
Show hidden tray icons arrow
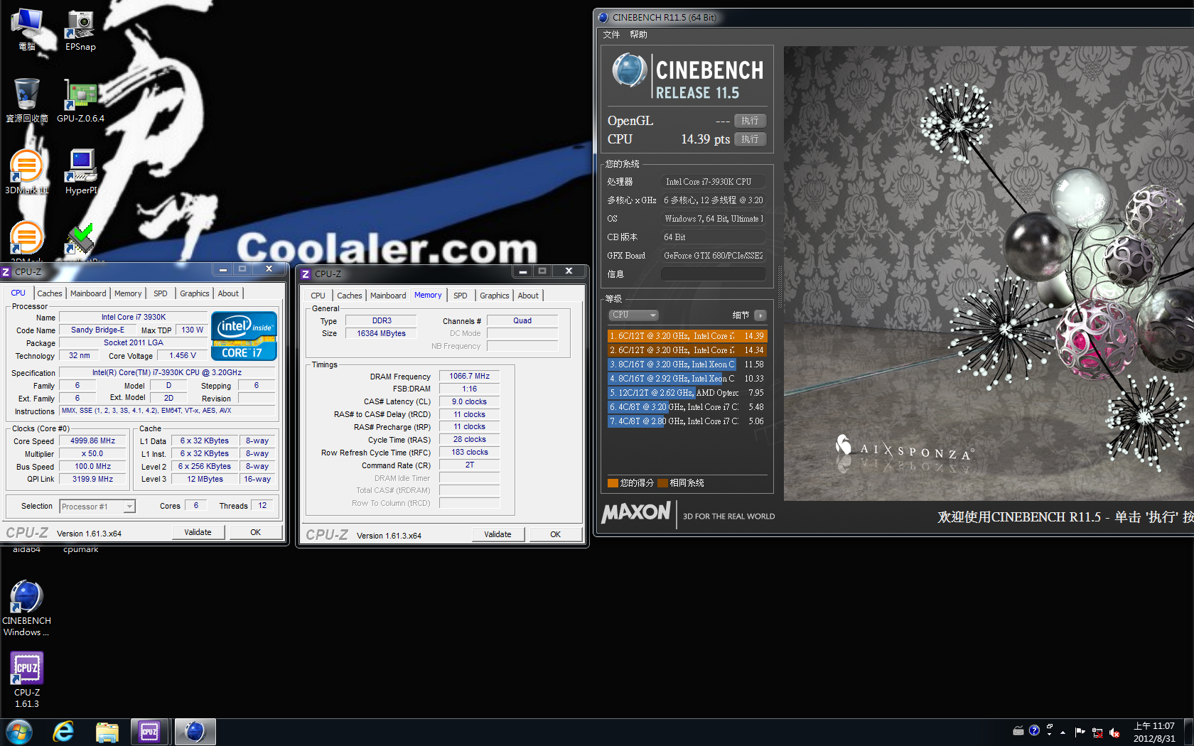1063,732
